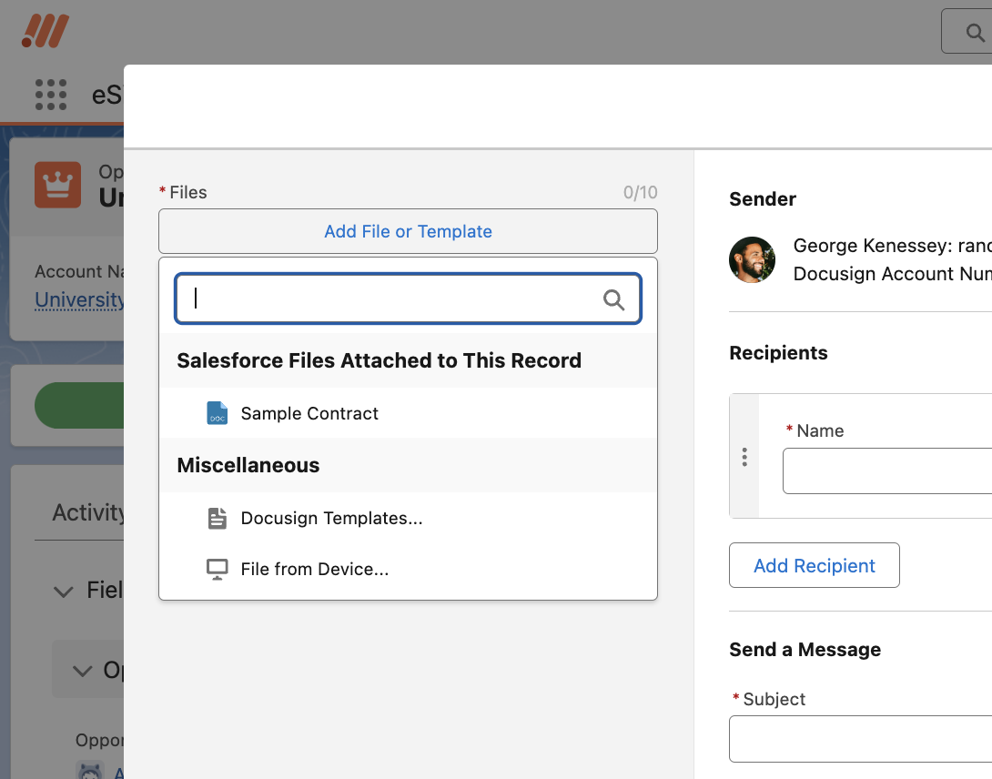
Task: Collapse the Op... subsection chevron in background
Action: point(83,670)
